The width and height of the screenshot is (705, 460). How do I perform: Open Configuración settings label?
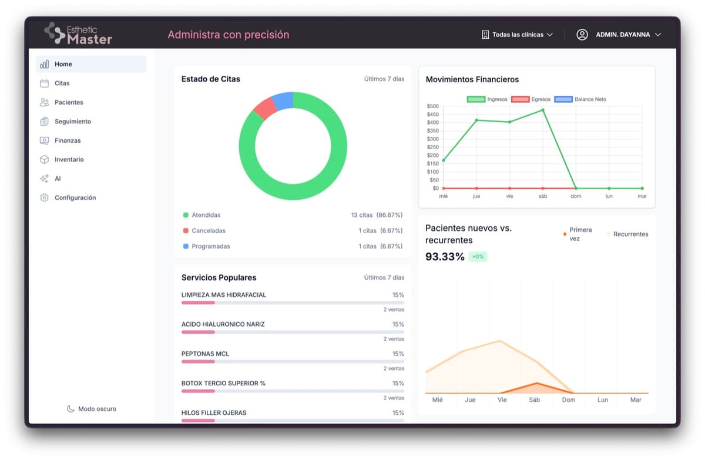click(x=75, y=198)
